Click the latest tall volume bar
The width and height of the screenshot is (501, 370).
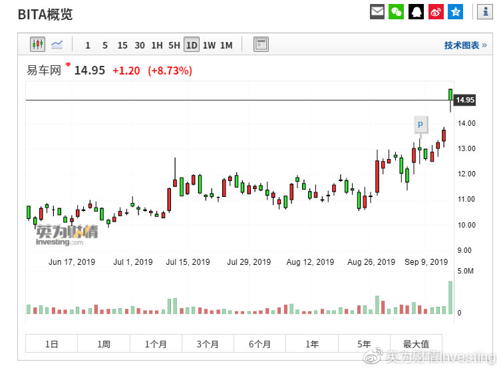450,297
